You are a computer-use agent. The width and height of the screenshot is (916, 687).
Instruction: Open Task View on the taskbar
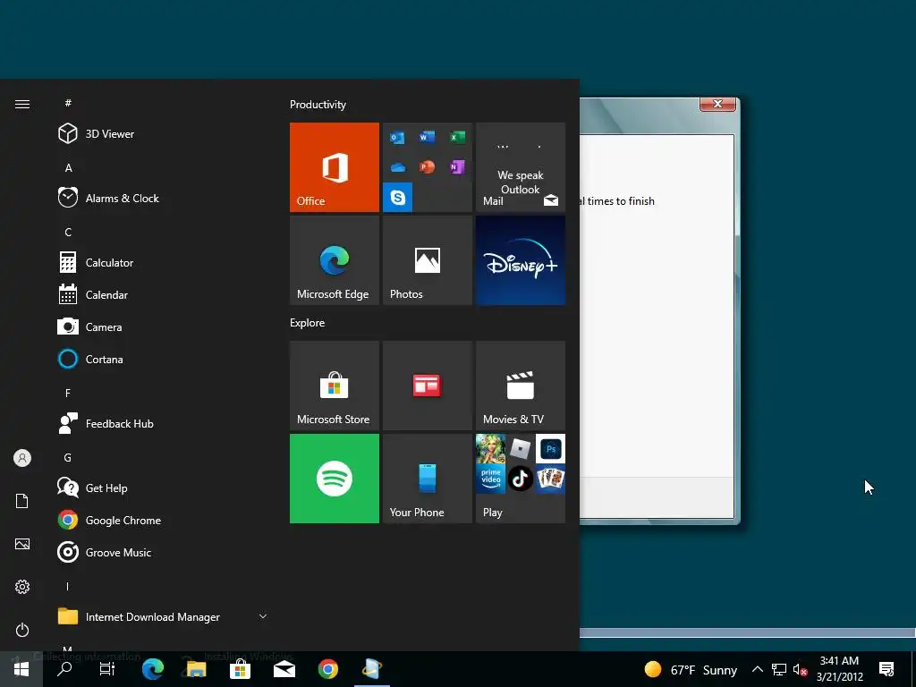click(x=107, y=669)
